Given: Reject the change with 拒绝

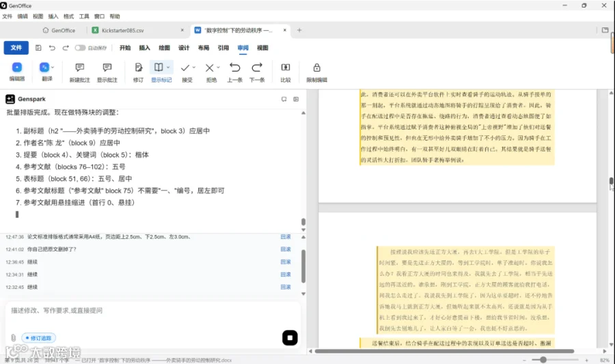Looking at the screenshot, I should (x=210, y=68).
